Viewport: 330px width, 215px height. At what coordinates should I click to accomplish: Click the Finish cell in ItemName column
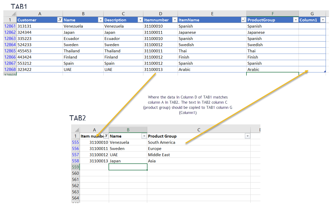(x=212, y=57)
